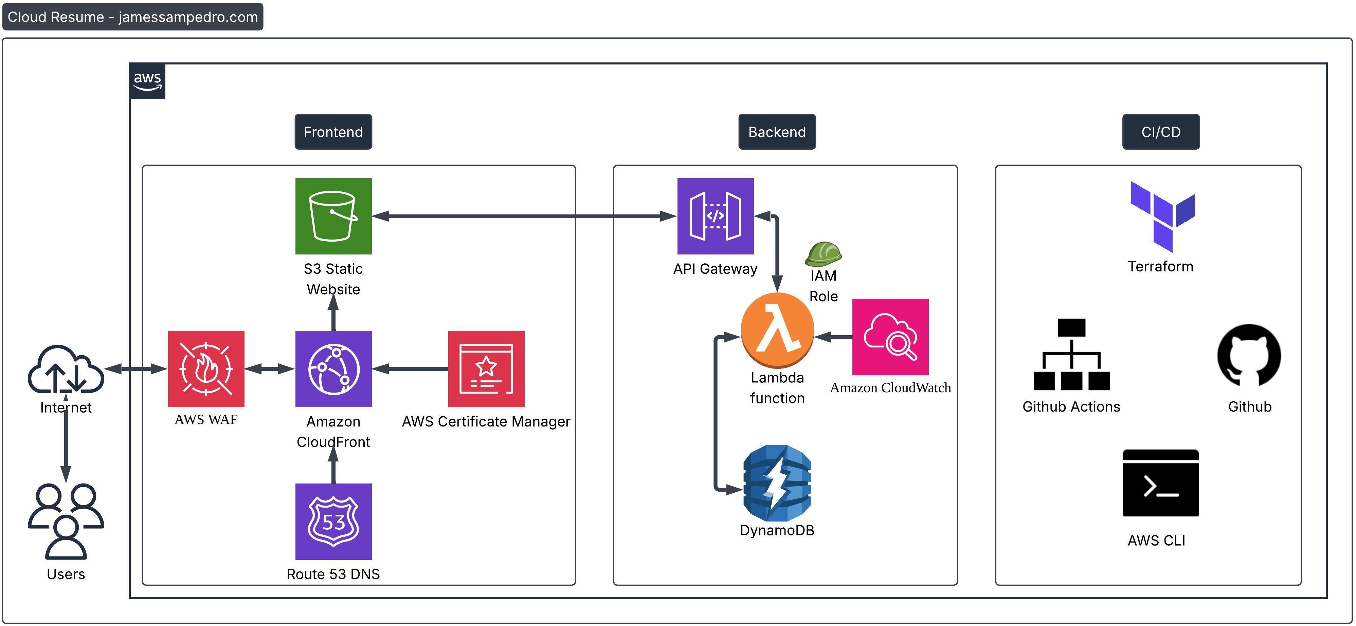Click the Route 53 shield icon
This screenshot has height=626, width=1356.
point(333,521)
